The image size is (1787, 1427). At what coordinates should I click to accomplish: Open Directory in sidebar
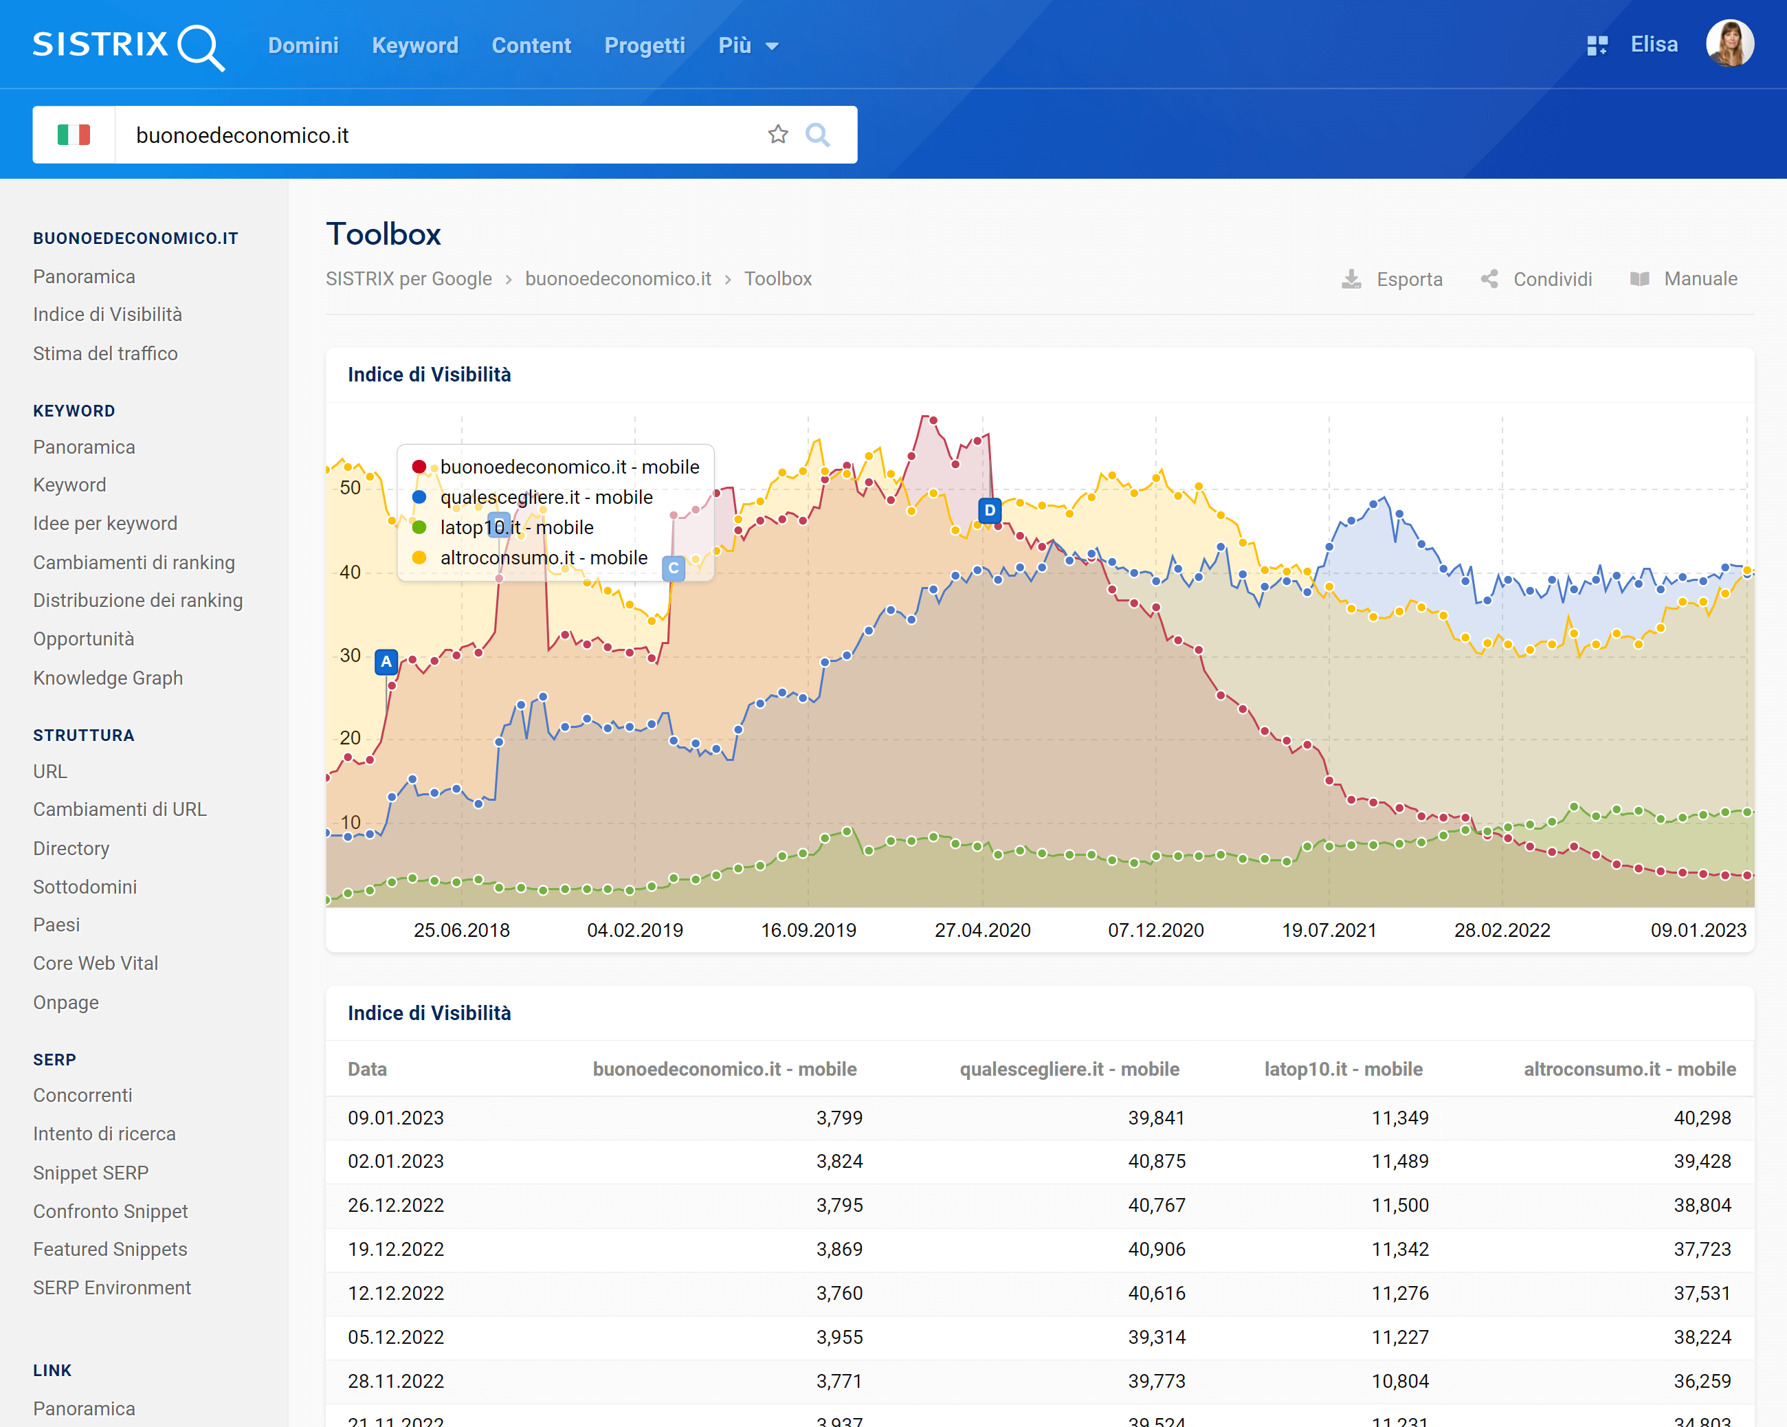point(71,849)
